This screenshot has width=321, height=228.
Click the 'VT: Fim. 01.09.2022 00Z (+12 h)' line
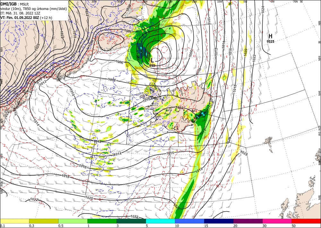coord(26,18)
